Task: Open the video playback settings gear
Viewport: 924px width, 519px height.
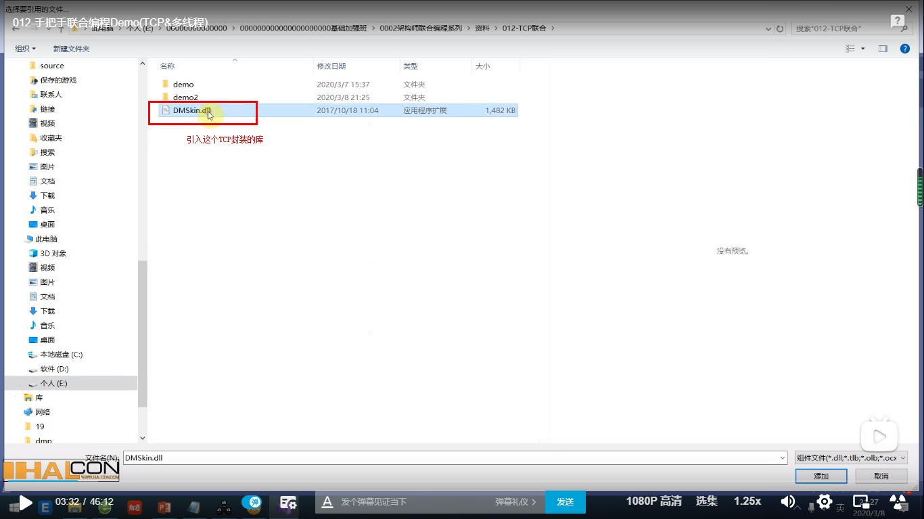Action: tap(824, 502)
